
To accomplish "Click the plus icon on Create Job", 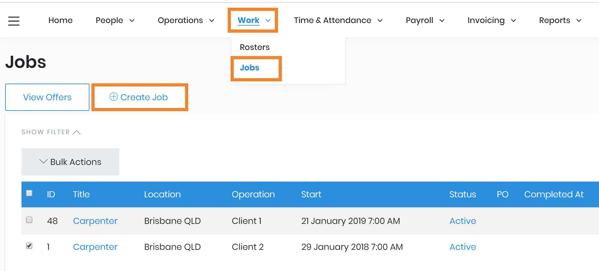I will tap(114, 97).
